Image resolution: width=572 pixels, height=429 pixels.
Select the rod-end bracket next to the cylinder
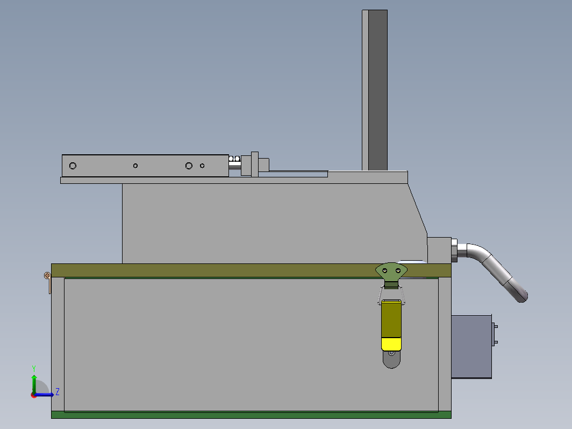pyautogui.click(x=255, y=165)
